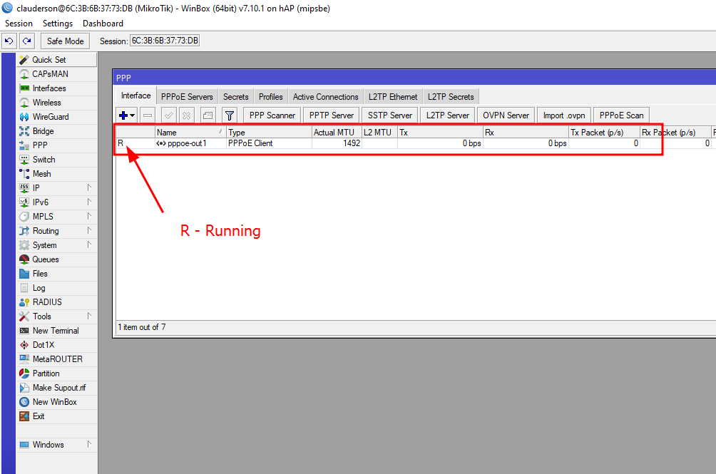The width and height of the screenshot is (716, 474).
Task: Open Queues in the left sidebar
Action: coord(45,259)
